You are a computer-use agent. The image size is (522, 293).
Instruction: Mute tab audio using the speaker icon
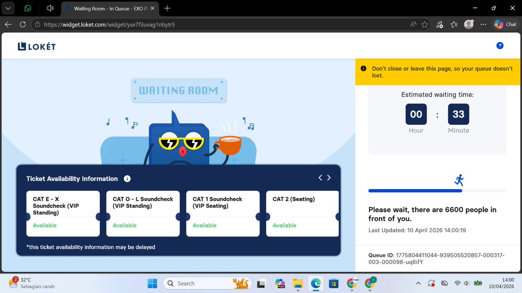coord(50,8)
